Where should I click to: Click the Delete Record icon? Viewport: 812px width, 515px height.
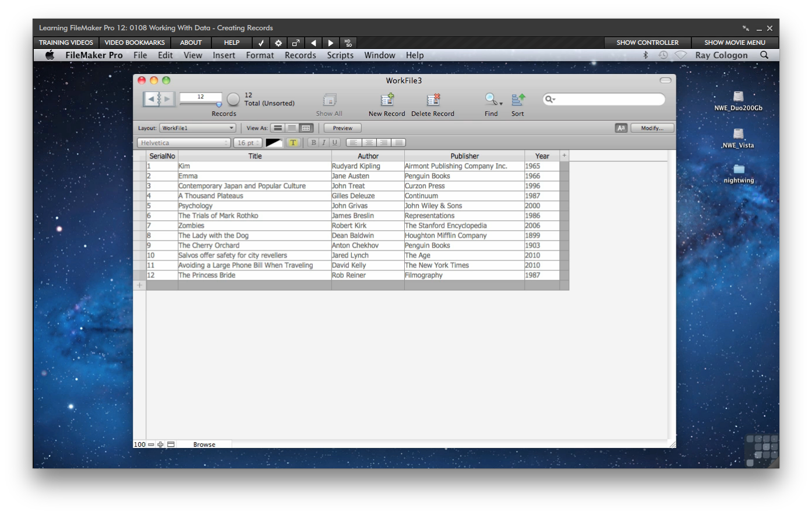point(433,100)
